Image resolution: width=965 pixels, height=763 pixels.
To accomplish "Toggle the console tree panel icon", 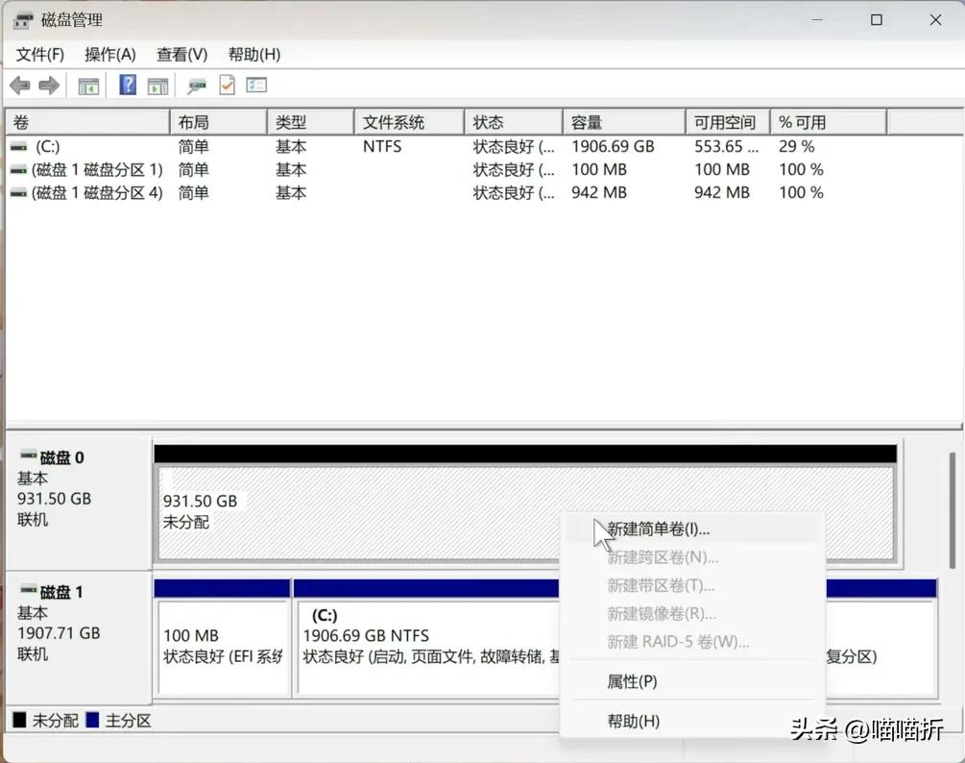I will pos(88,85).
